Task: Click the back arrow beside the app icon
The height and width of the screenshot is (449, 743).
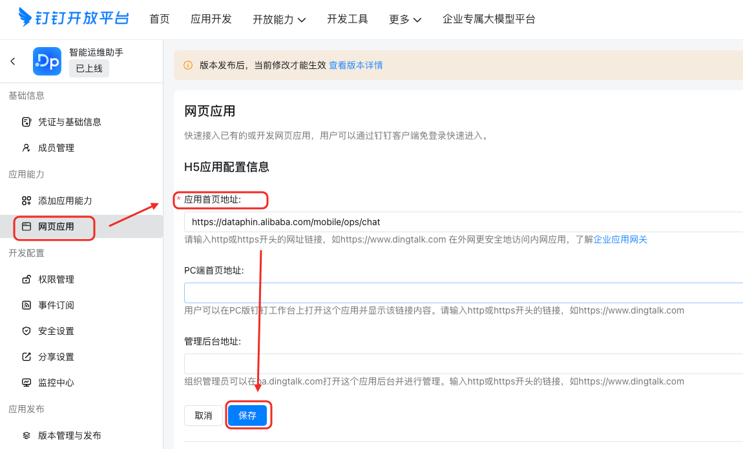Action: (x=13, y=61)
